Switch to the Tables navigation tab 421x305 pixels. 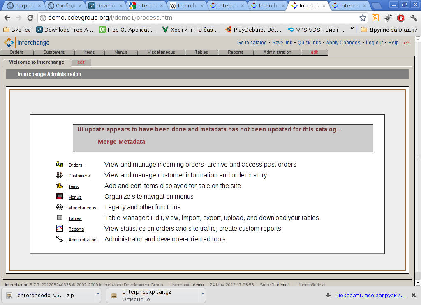(201, 52)
